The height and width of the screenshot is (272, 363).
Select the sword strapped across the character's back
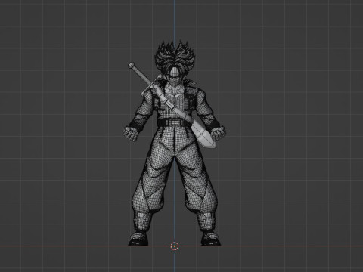click(172, 105)
